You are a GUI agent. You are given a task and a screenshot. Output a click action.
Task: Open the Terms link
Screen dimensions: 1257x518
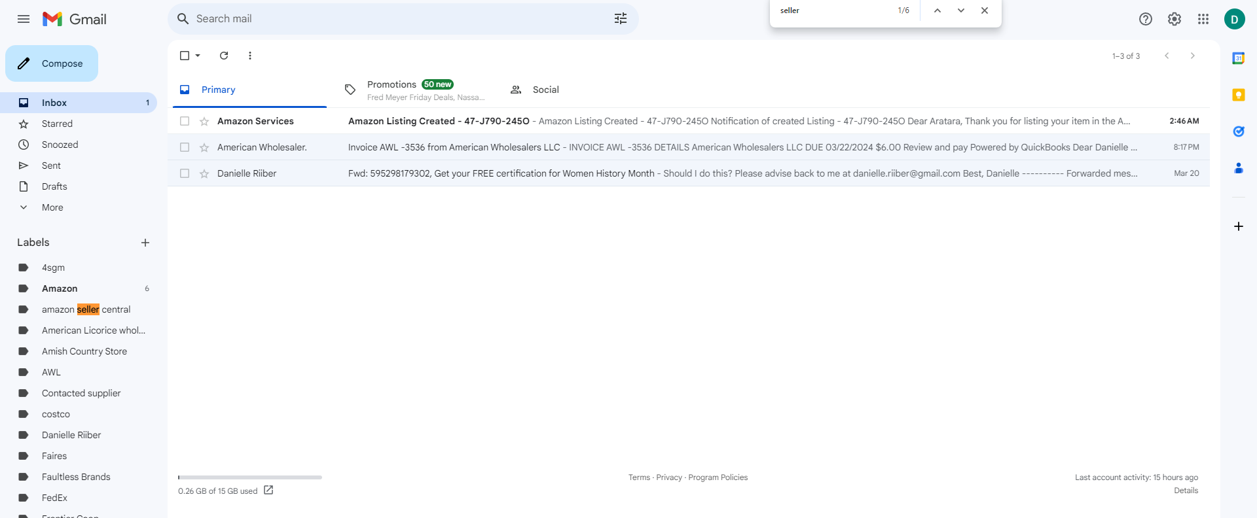point(639,477)
